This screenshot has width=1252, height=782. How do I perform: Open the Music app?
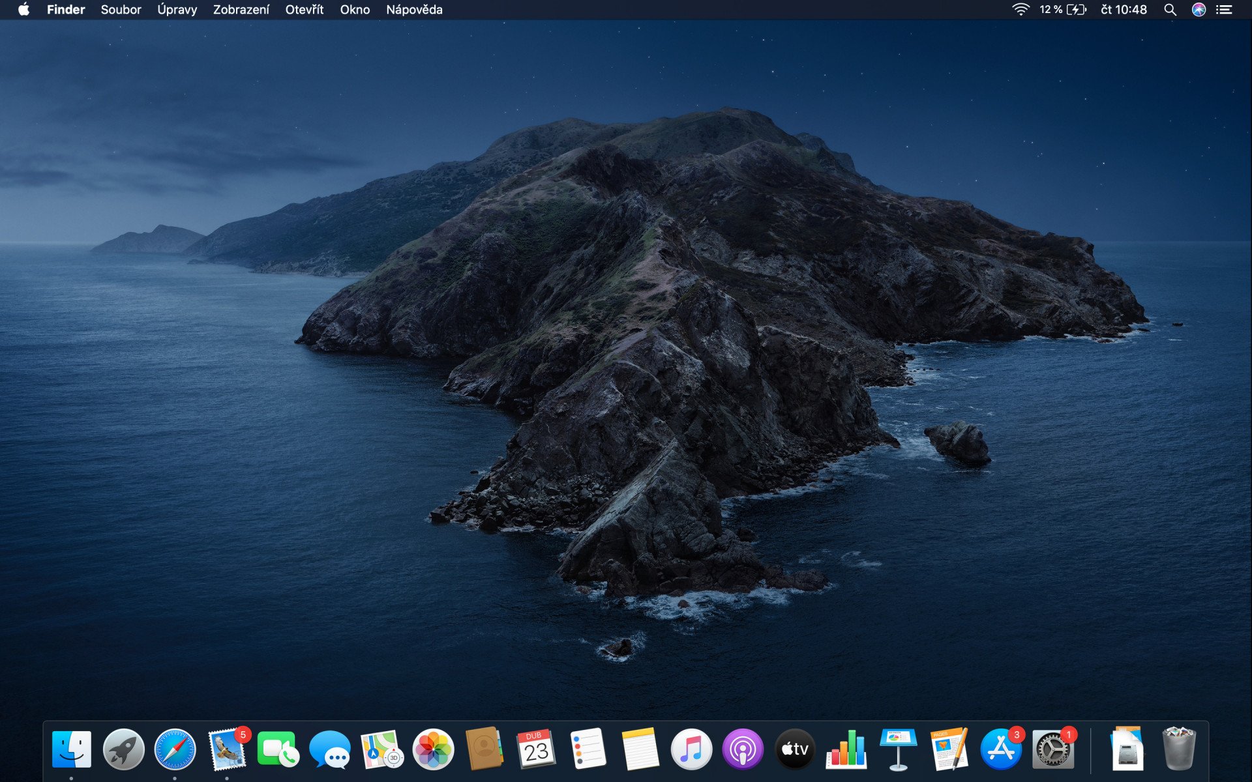click(x=691, y=749)
